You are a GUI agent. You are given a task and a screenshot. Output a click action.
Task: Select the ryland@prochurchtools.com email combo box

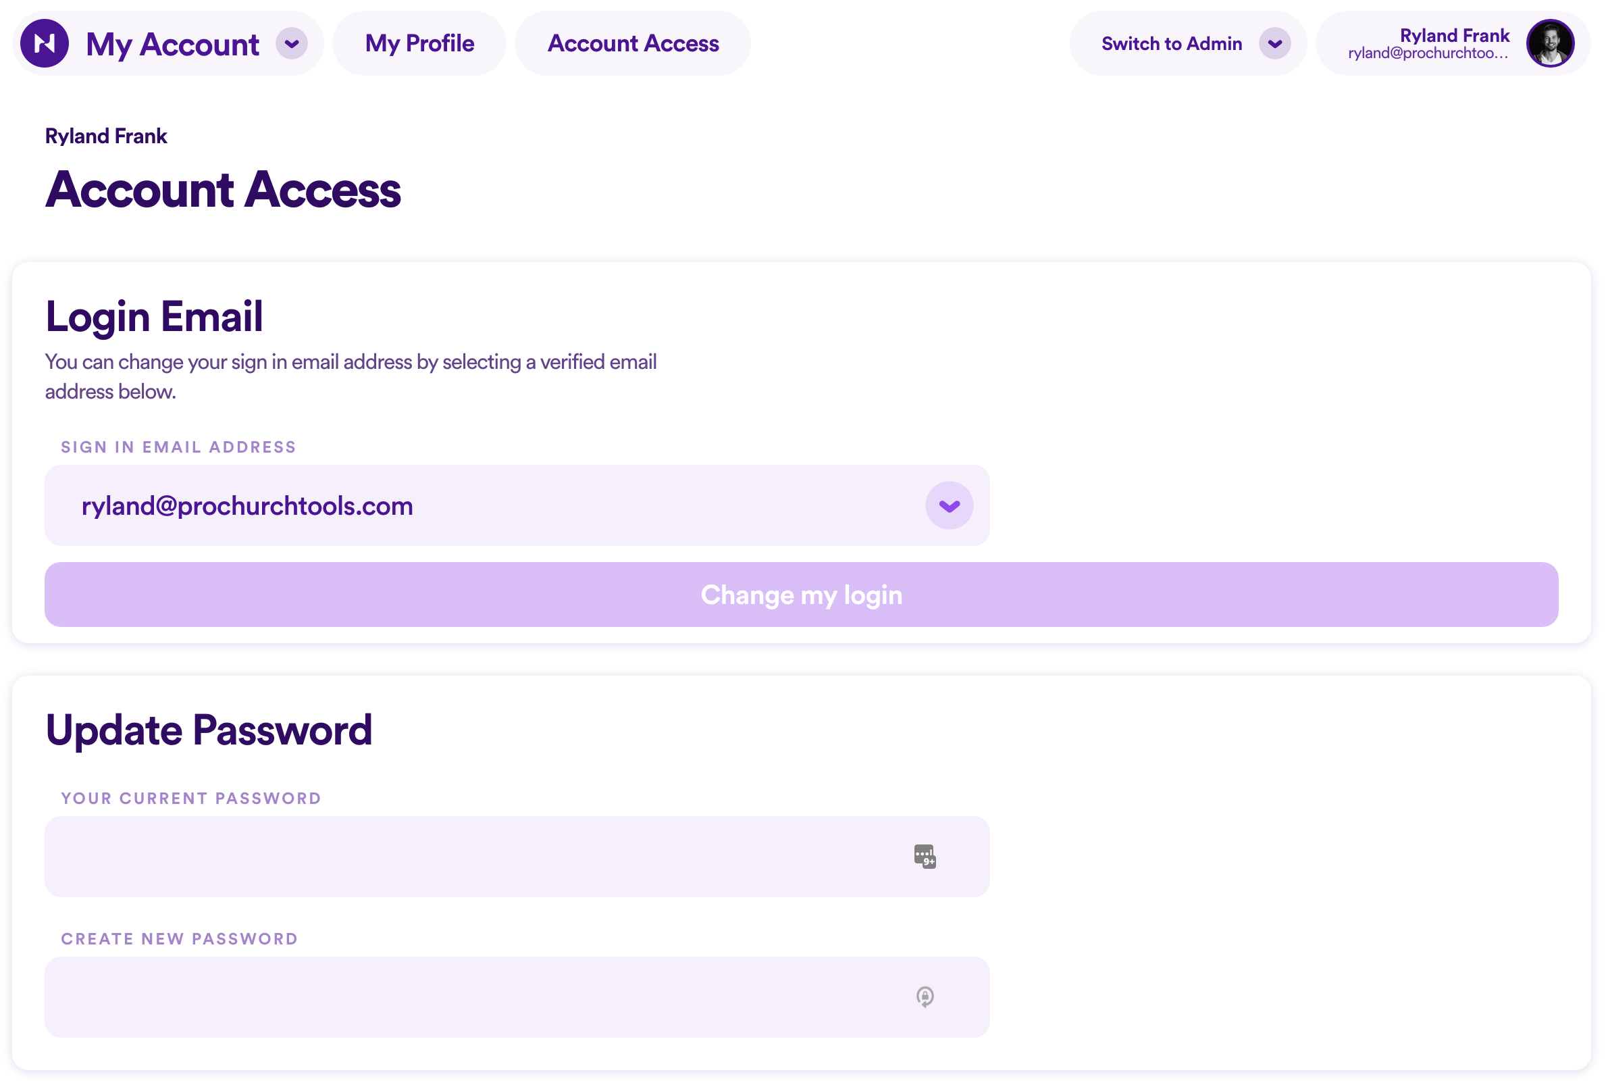pyautogui.click(x=517, y=505)
